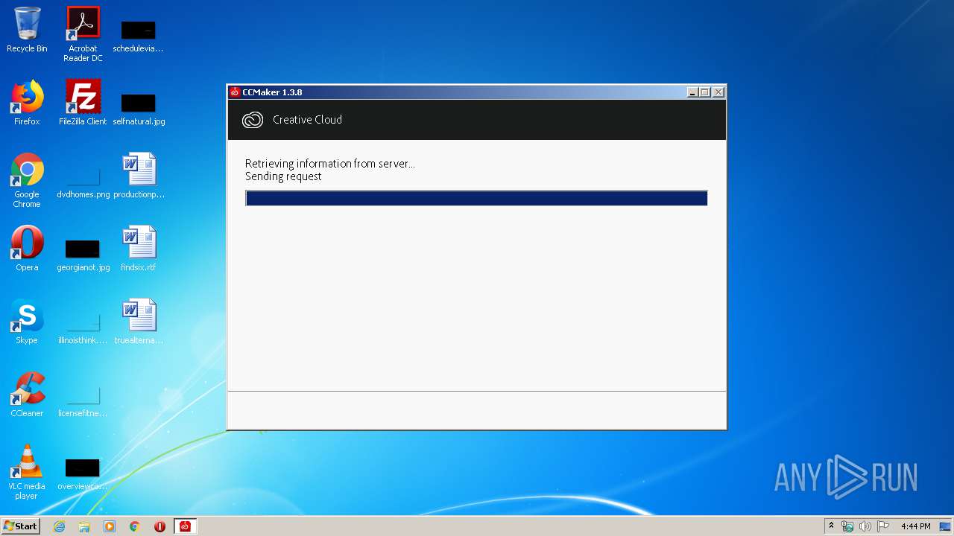Open network status tray icon

tap(847, 526)
